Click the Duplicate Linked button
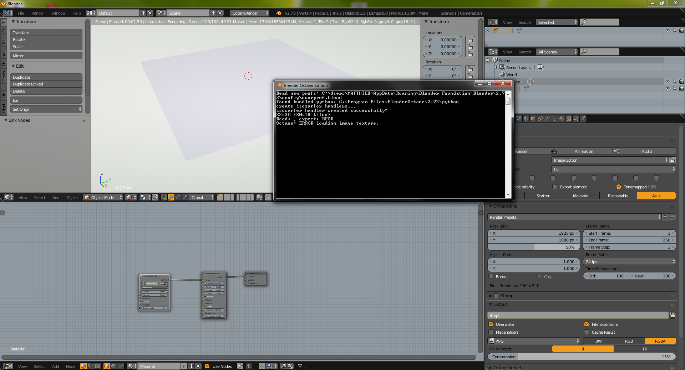The height and width of the screenshot is (370, 685). tap(46, 84)
